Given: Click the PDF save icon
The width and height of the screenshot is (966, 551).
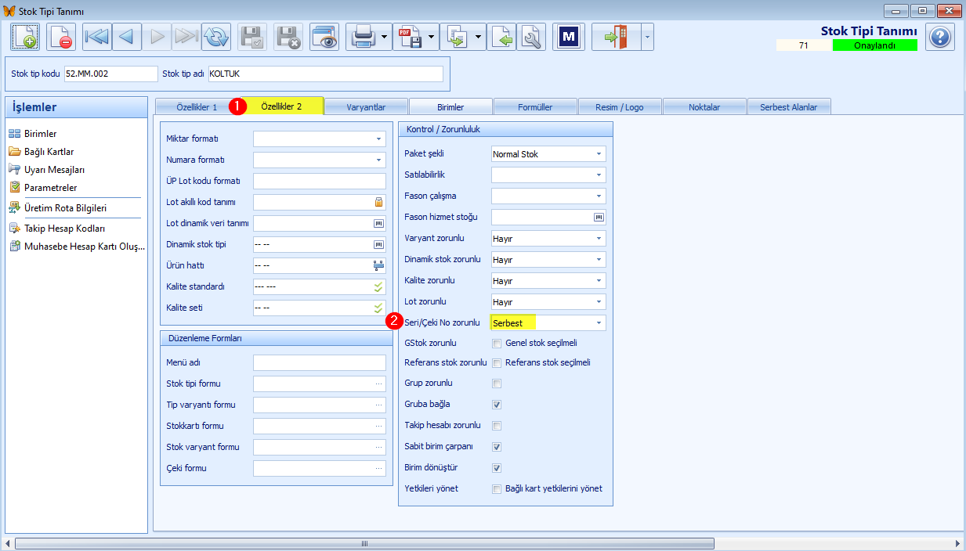Looking at the screenshot, I should [x=410, y=37].
